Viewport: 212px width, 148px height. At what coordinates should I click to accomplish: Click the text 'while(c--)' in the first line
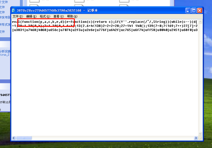[x=181, y=22]
